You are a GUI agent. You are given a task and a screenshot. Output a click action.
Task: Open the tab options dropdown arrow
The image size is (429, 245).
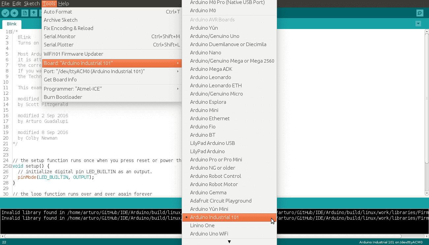pyautogui.click(x=418, y=24)
